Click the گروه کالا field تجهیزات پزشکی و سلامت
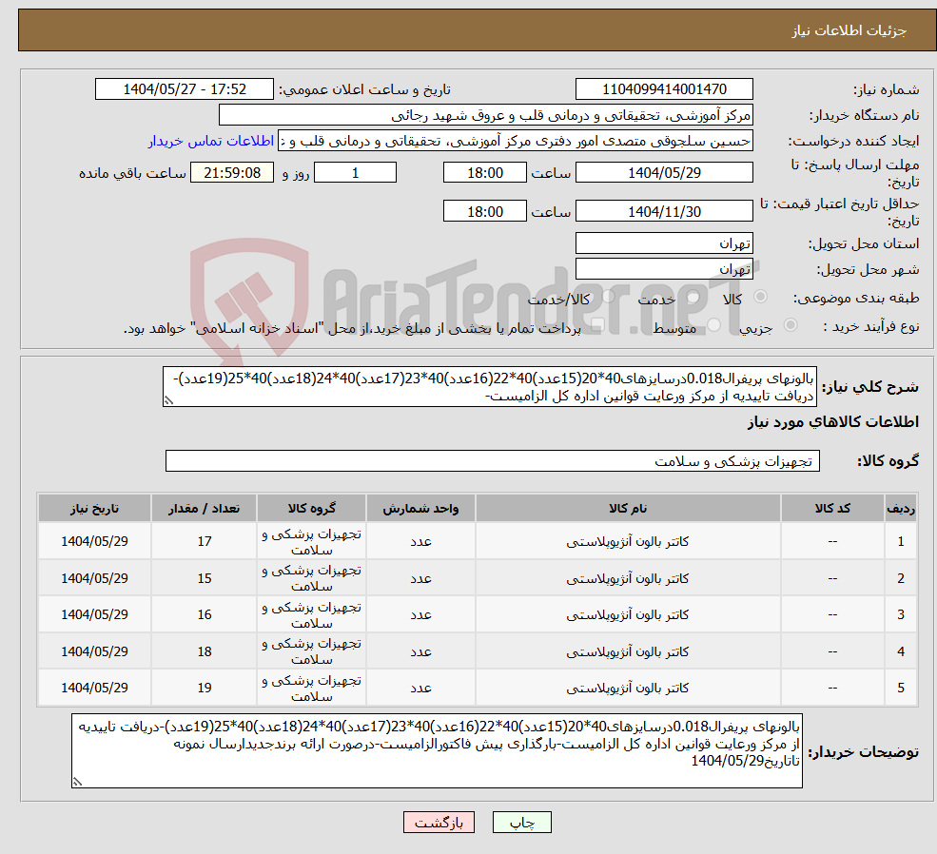This screenshot has height=854, width=937. 492,460
